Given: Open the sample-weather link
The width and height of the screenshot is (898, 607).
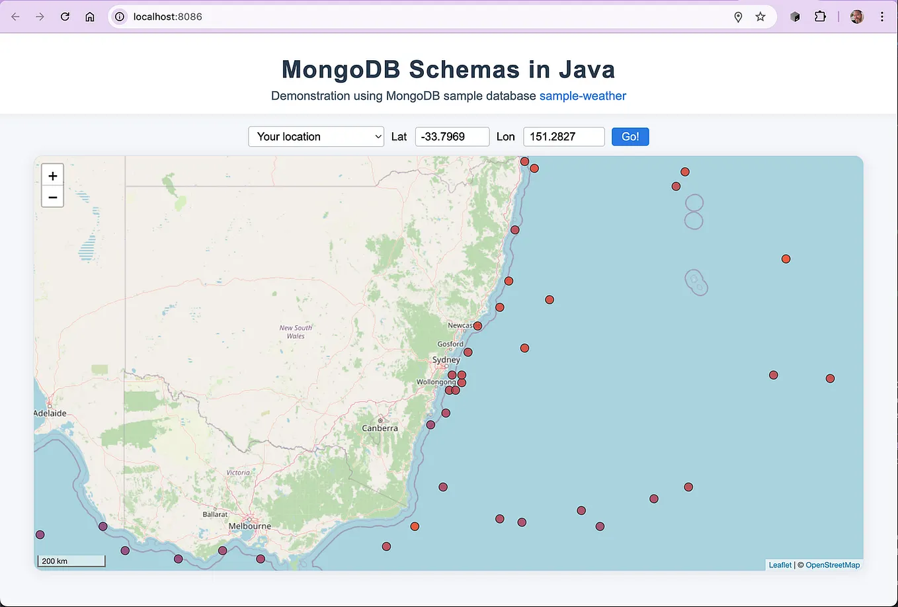Looking at the screenshot, I should (583, 96).
